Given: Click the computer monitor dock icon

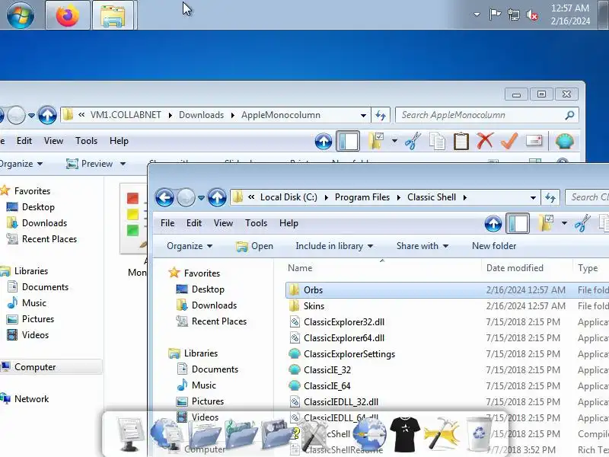Looking at the screenshot, I should pos(130,434).
